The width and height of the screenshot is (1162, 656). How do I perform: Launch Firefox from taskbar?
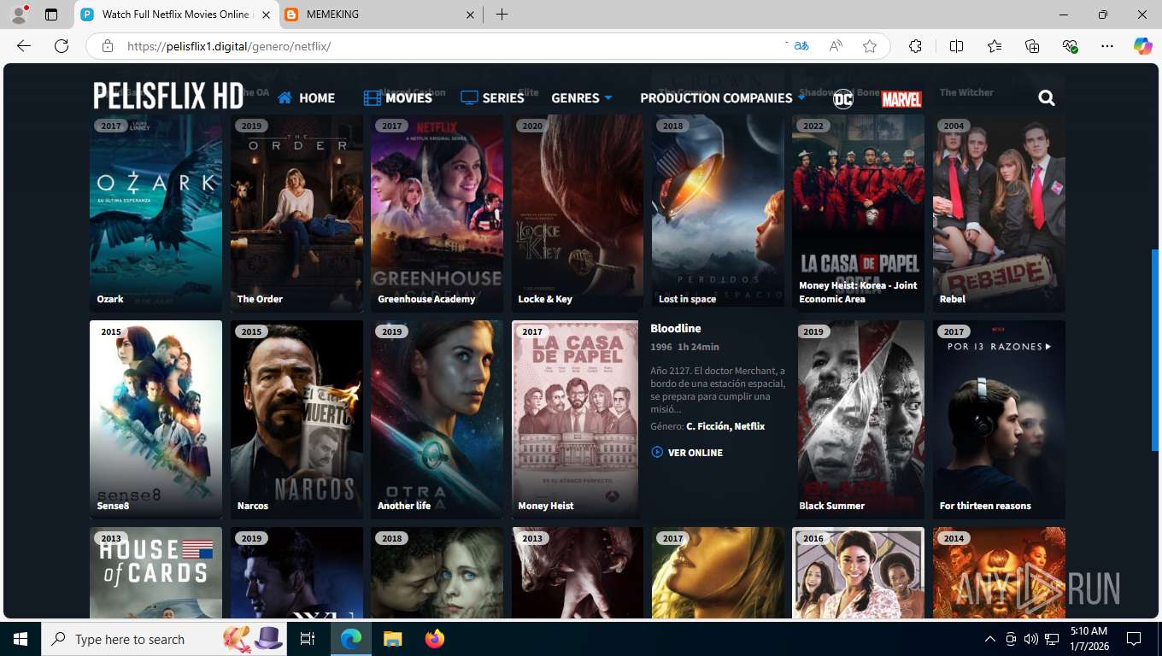[x=435, y=639]
